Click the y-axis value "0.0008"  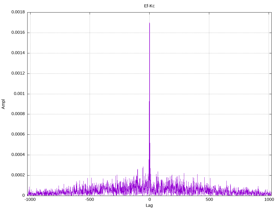18,114
